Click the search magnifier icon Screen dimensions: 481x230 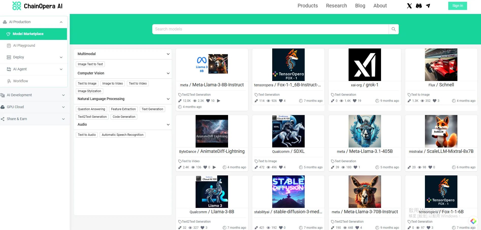point(393,29)
